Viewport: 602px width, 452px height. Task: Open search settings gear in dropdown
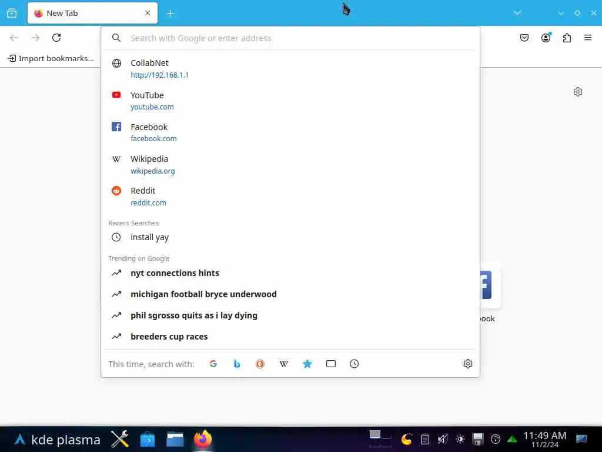(467, 364)
